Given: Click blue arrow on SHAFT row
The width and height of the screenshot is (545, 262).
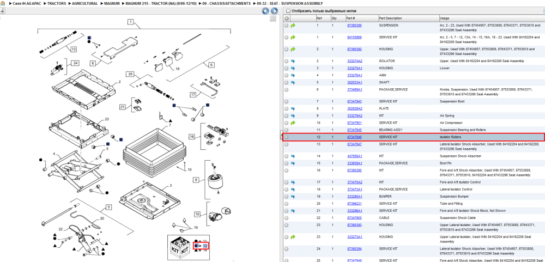Looking at the screenshot, I should pos(293,82).
